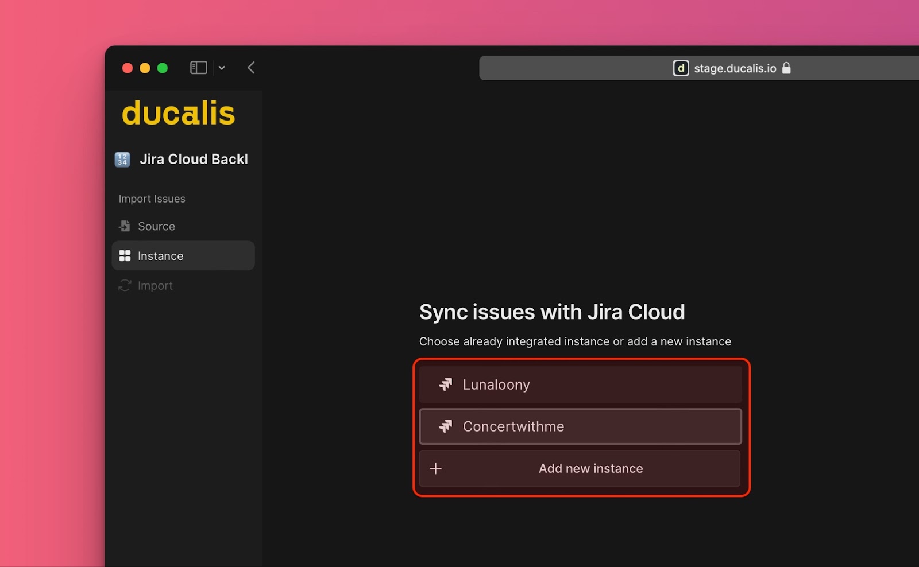Select the Import step in sidebar
The image size is (919, 567).
click(x=183, y=285)
